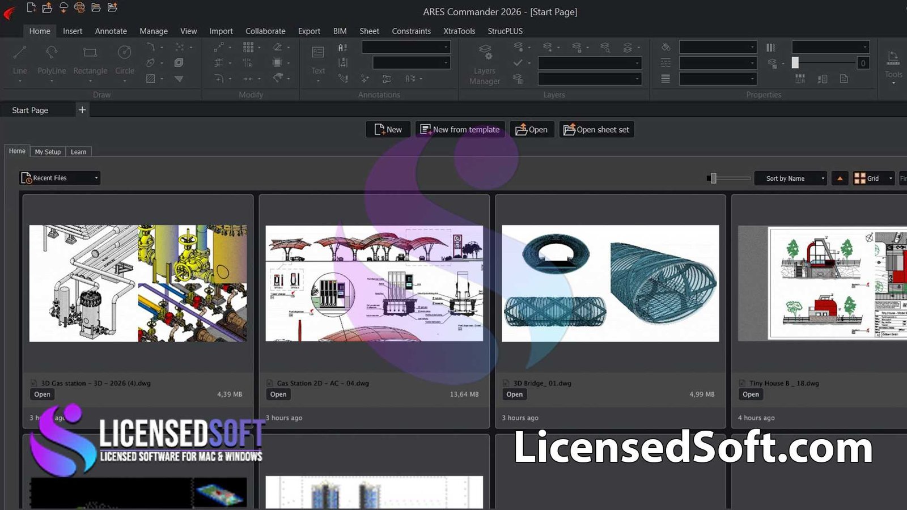Expand the Tools panel dropdown arrow

click(x=893, y=83)
